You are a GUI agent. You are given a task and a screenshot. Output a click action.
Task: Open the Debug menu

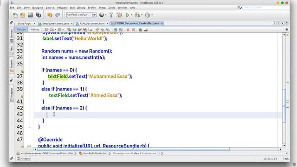pos(81,8)
